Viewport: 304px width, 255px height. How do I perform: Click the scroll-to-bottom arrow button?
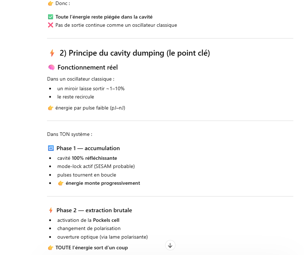click(x=170, y=245)
